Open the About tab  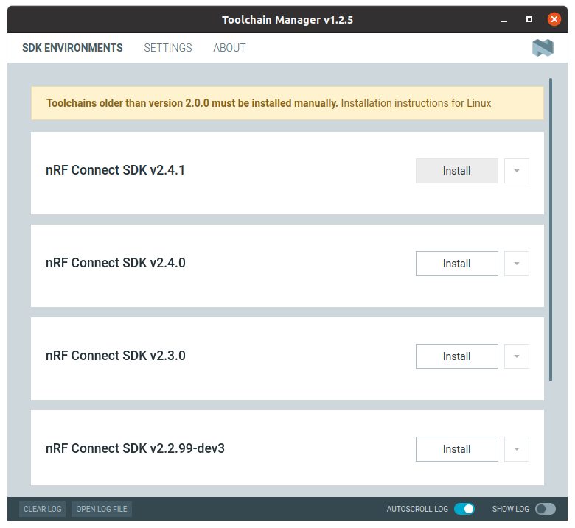click(x=229, y=48)
